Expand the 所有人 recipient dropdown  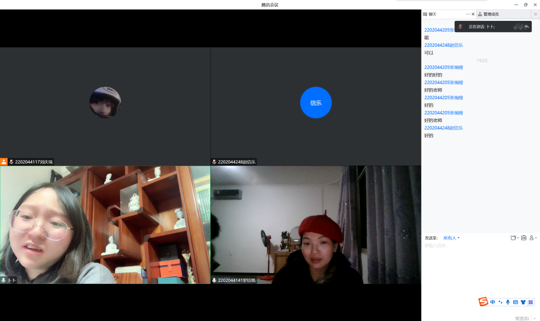451,238
